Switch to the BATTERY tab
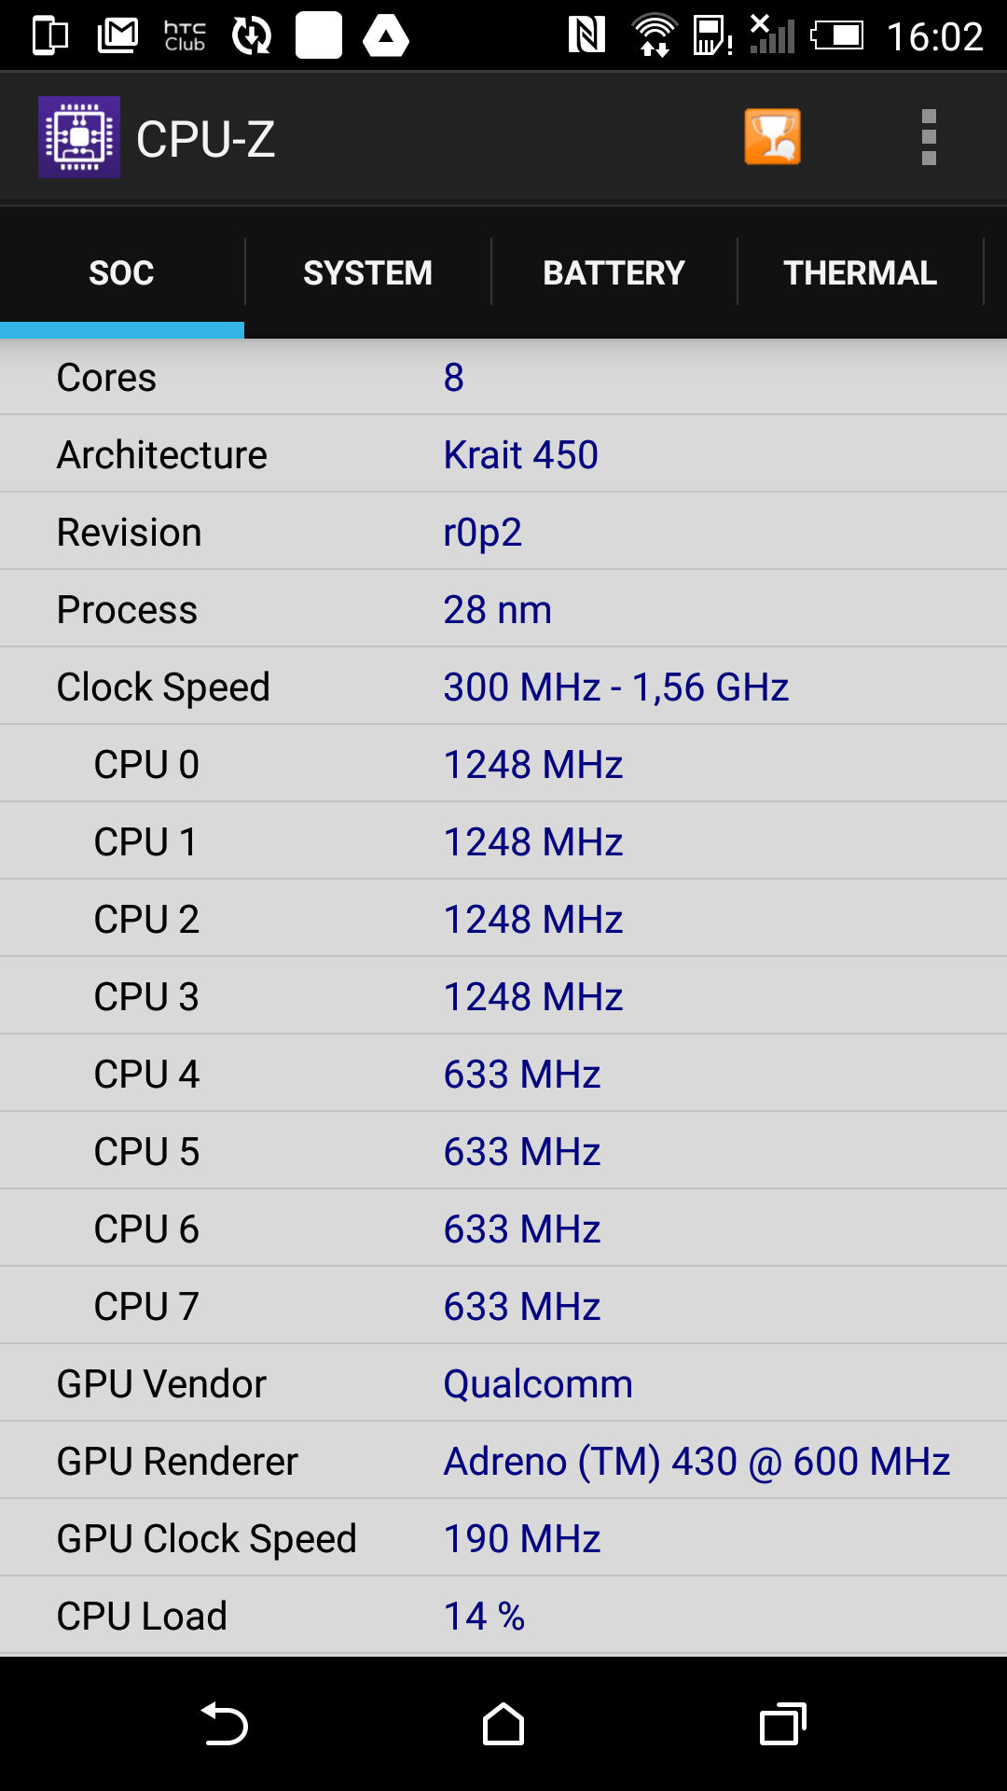The width and height of the screenshot is (1007, 1791). [614, 272]
